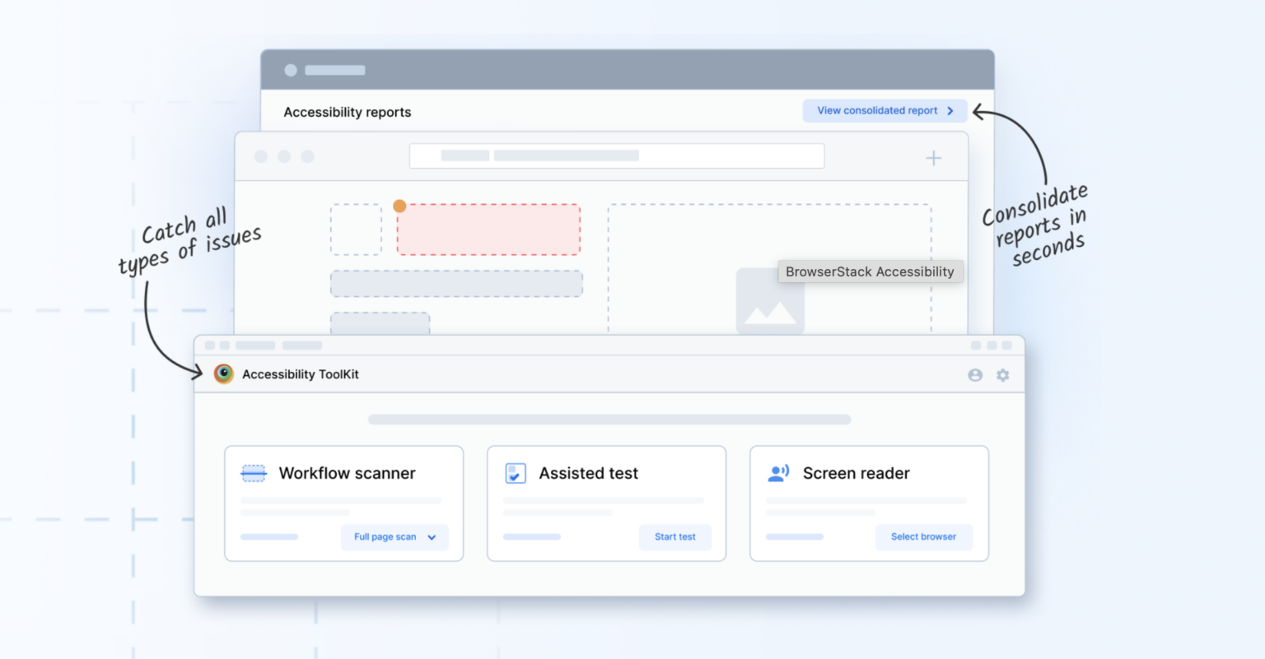This screenshot has width=1265, height=659.
Task: Click the Accessibility ToolKit eye logo
Action: (x=223, y=374)
